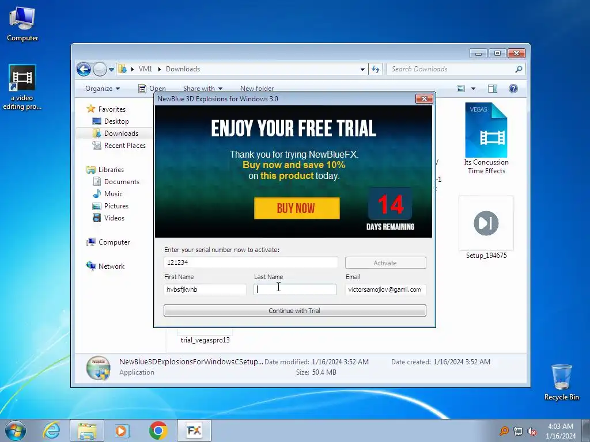Open Videos library

coord(108,218)
